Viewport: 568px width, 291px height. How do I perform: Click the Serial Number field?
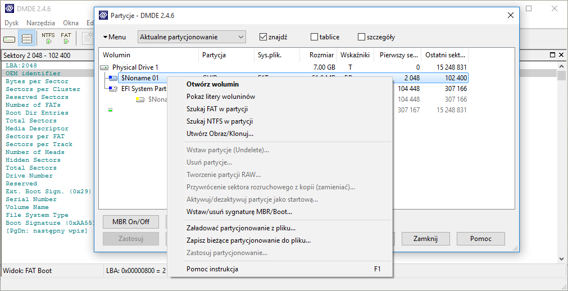coord(31,199)
